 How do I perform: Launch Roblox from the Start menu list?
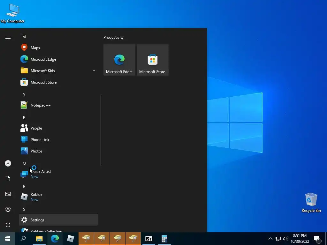tap(58, 197)
